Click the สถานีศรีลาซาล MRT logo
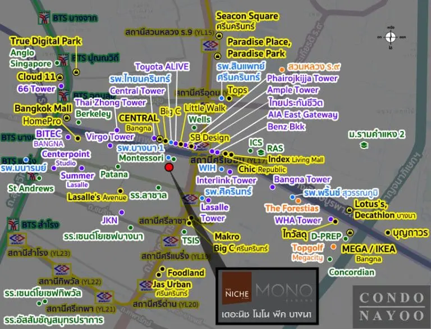 190,200
